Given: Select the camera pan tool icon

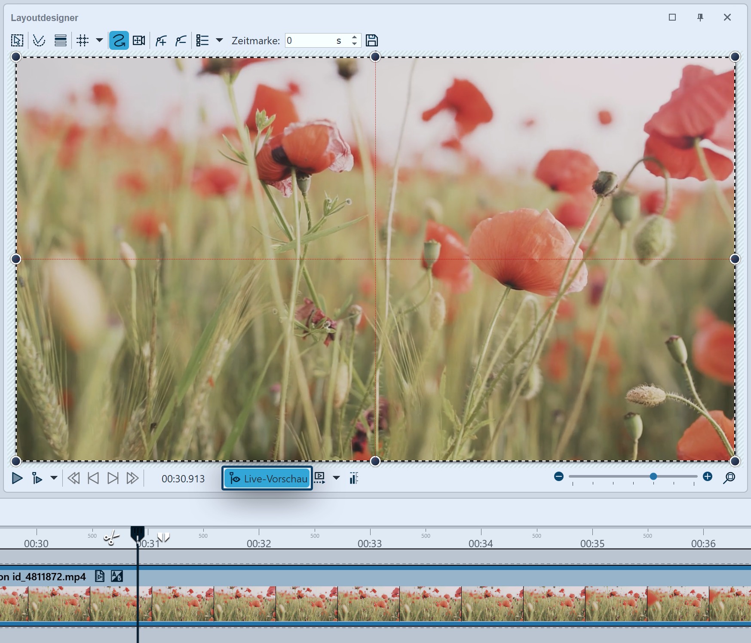Looking at the screenshot, I should click(139, 41).
